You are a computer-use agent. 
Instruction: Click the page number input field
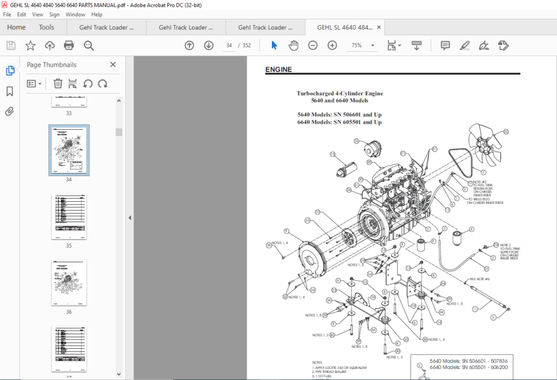pos(229,46)
